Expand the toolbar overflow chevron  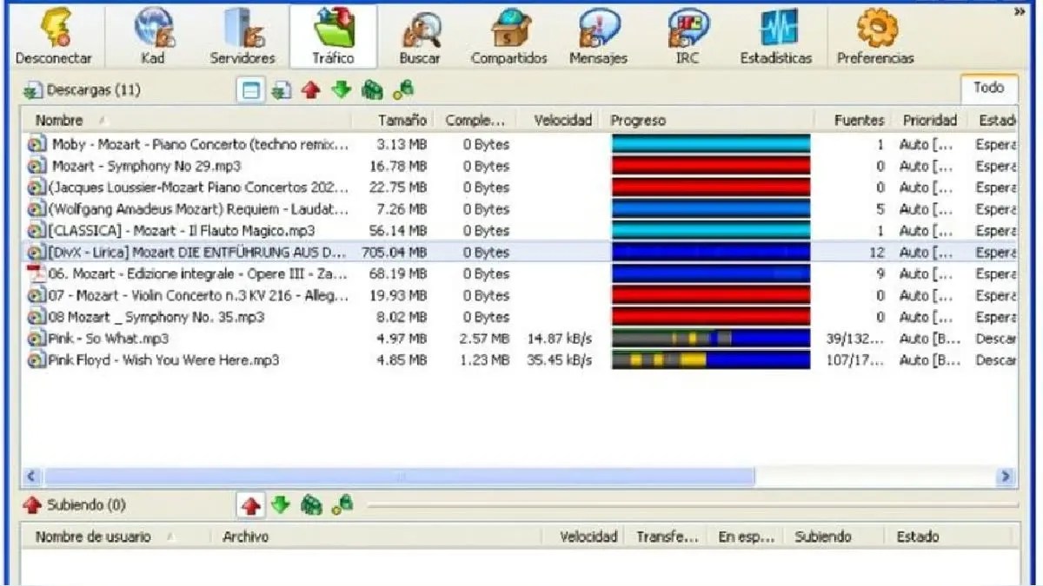point(1018,12)
